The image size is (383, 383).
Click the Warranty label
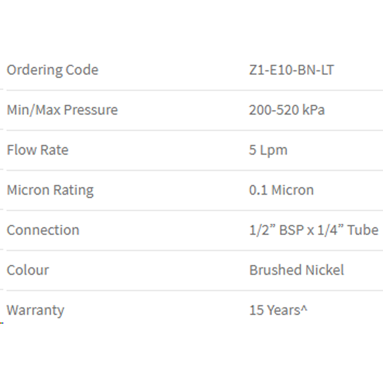[35, 311]
